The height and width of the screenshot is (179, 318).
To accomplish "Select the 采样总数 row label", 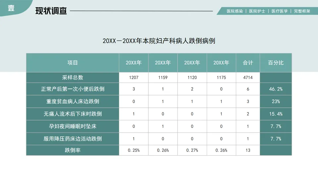I will coord(73,78).
